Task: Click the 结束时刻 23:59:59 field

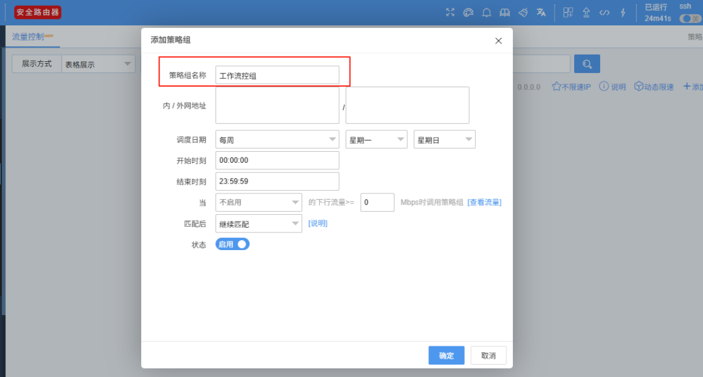Action: (277, 182)
